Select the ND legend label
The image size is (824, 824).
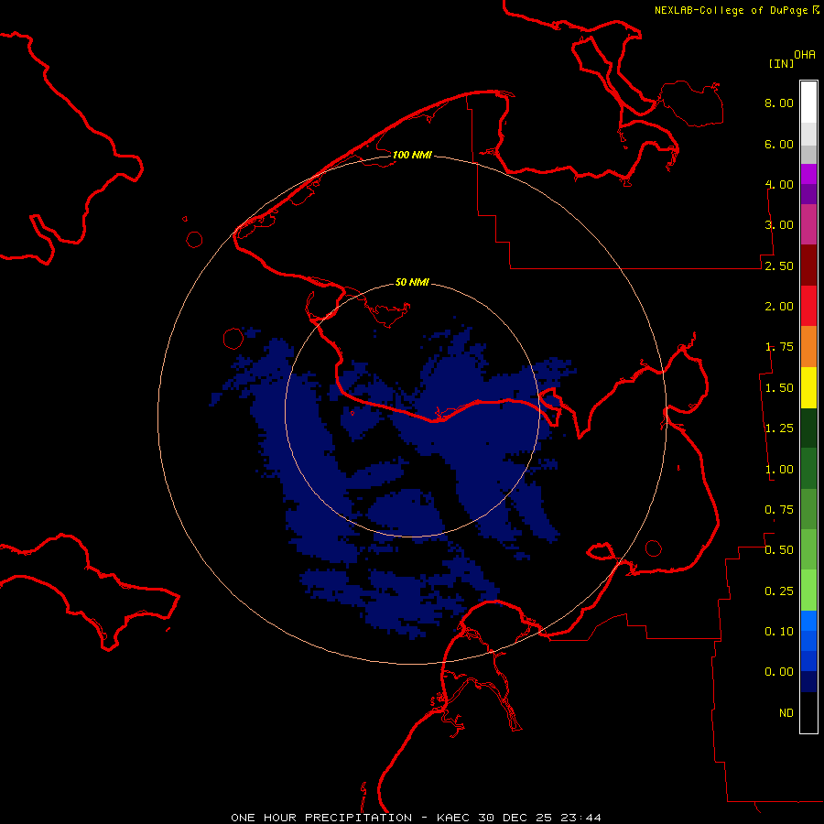786,713
